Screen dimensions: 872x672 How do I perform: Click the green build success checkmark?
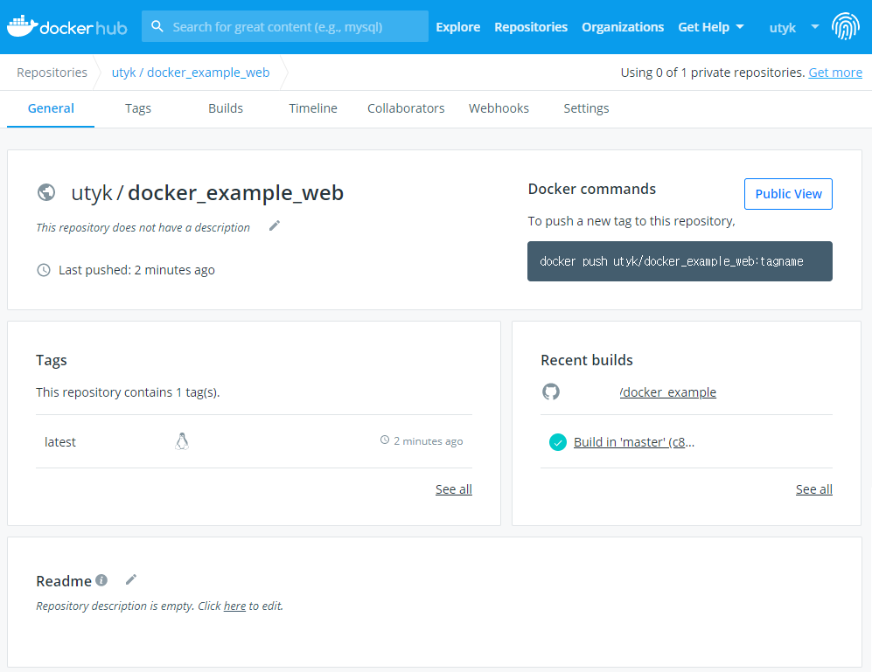coord(558,442)
